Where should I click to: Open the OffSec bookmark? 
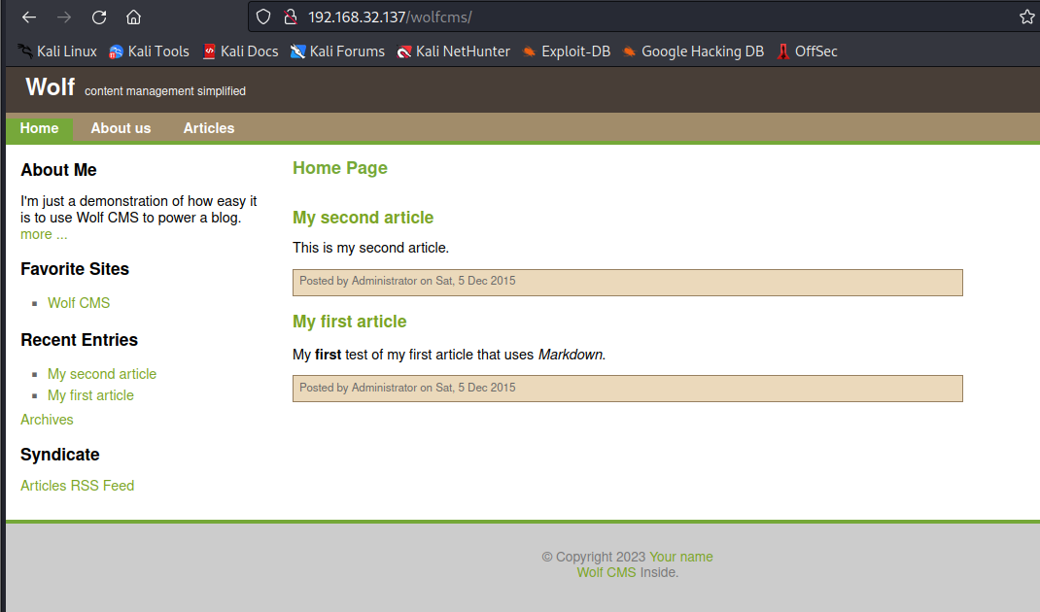point(807,51)
